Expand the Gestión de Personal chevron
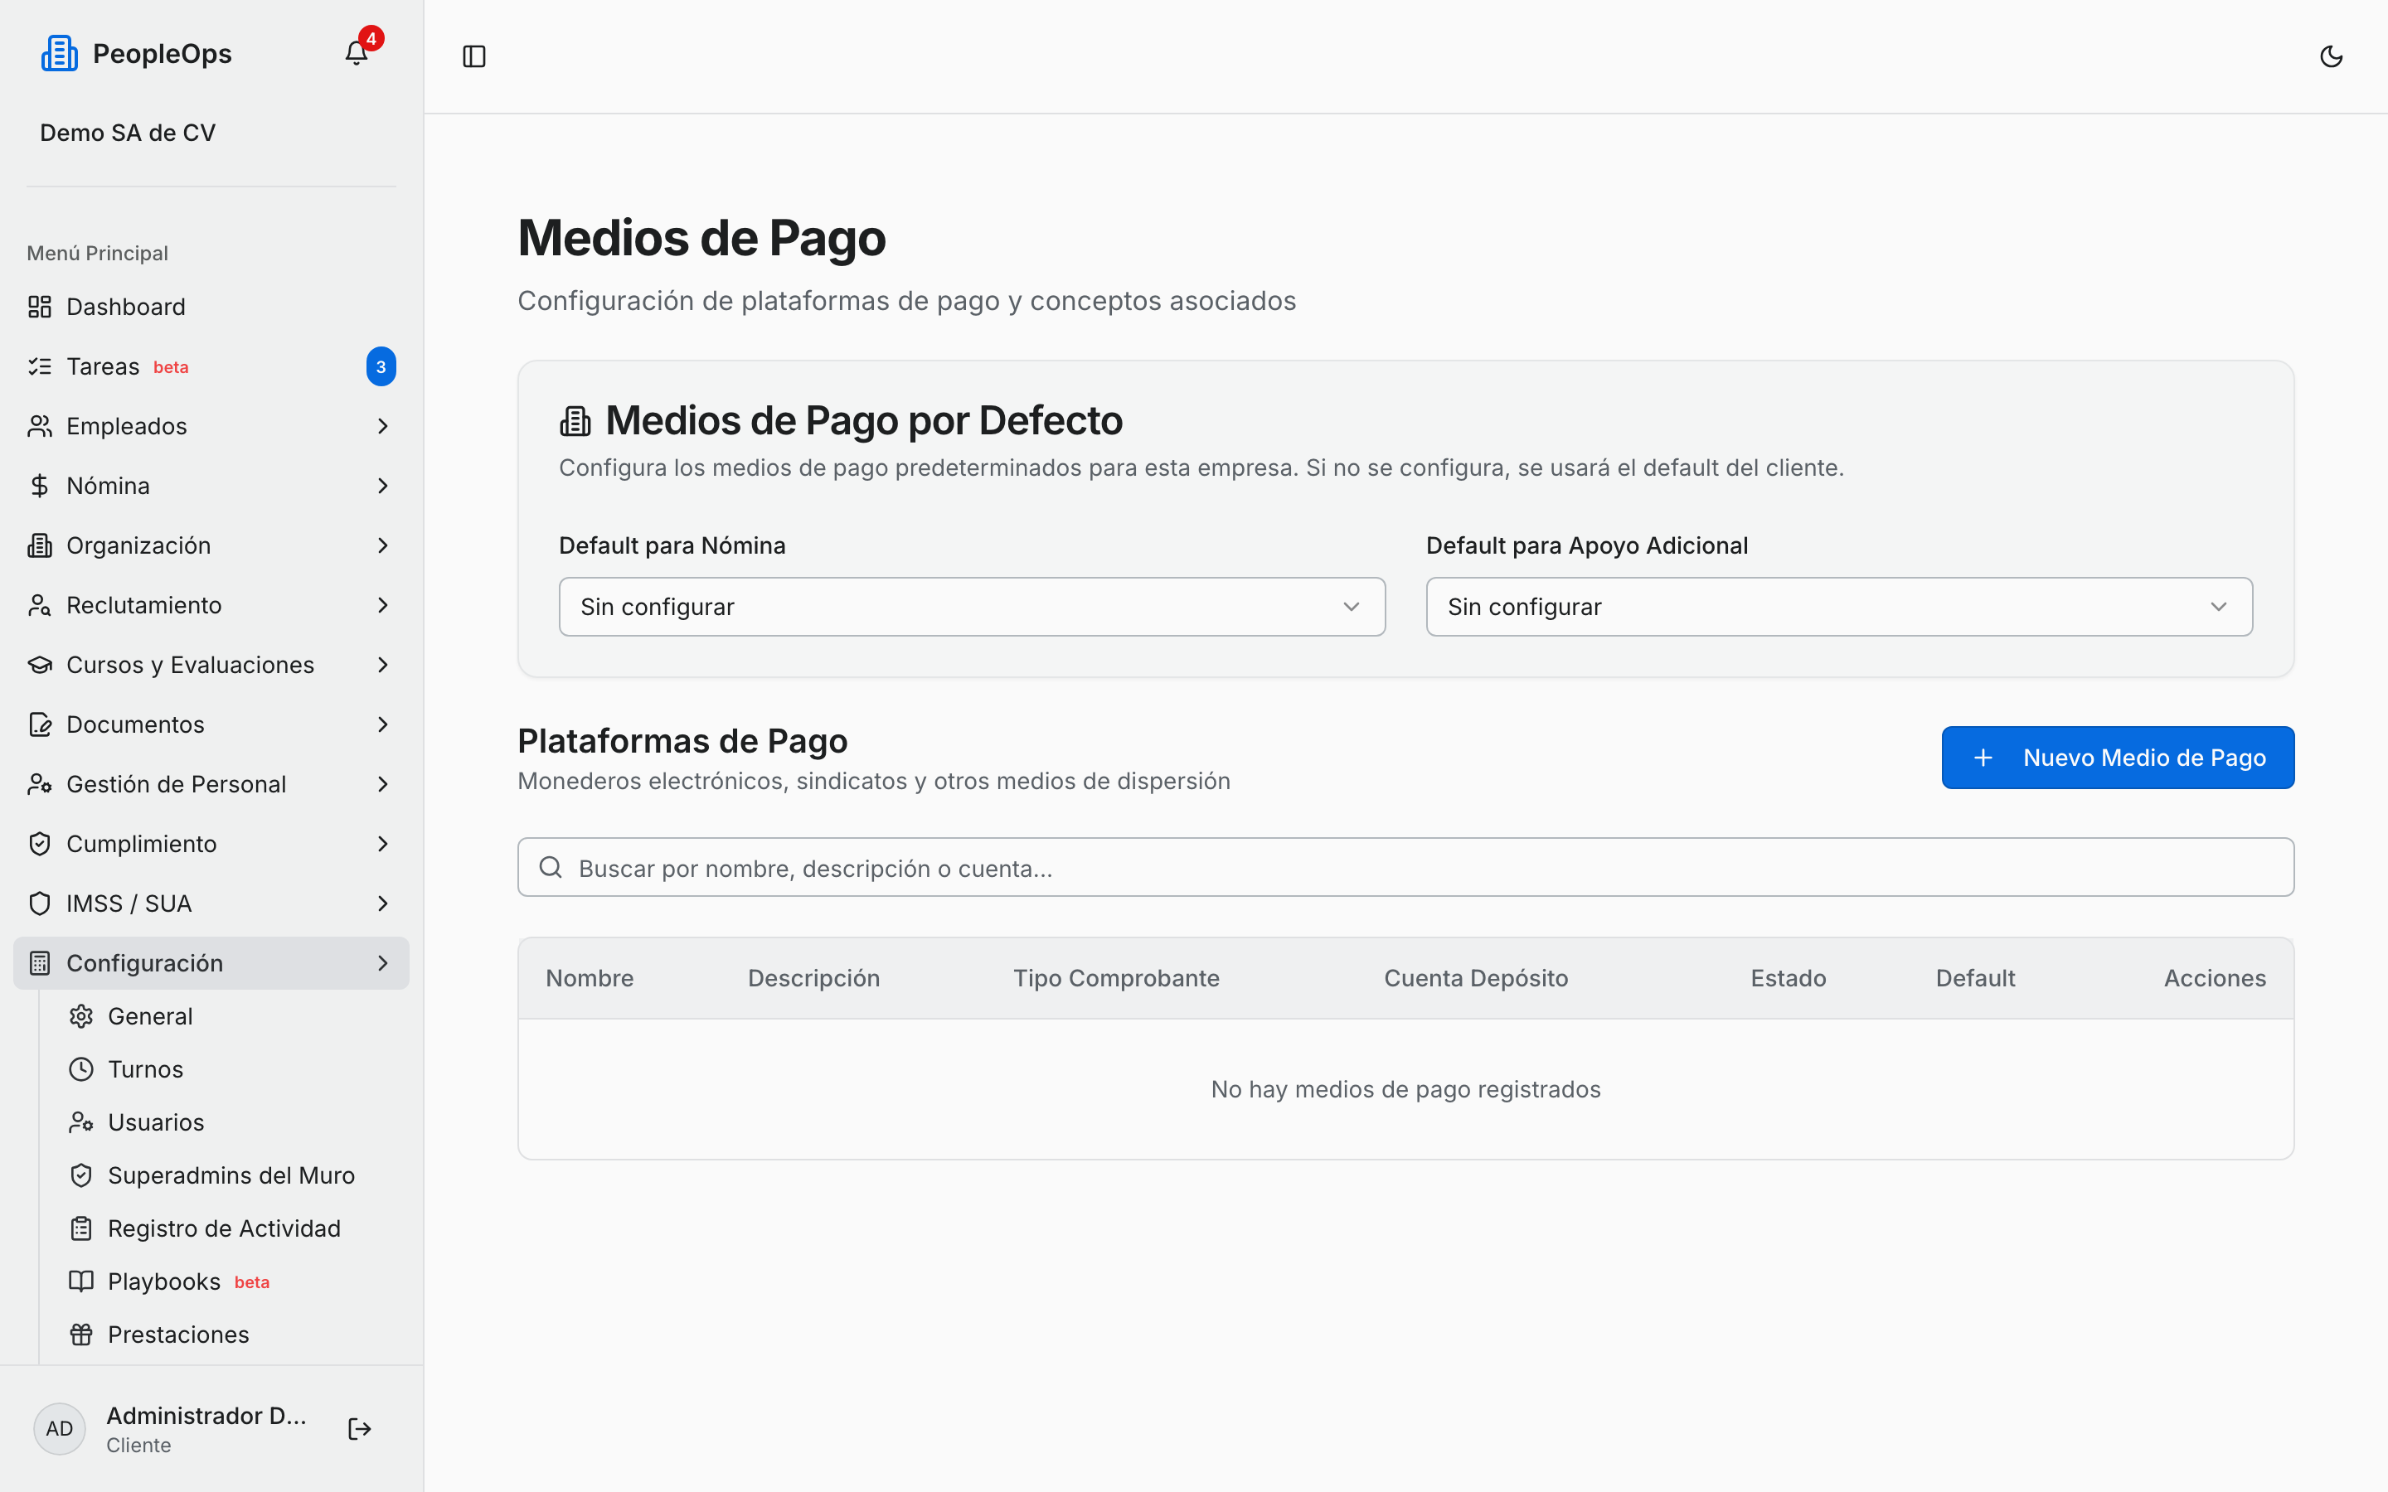 pos(383,784)
